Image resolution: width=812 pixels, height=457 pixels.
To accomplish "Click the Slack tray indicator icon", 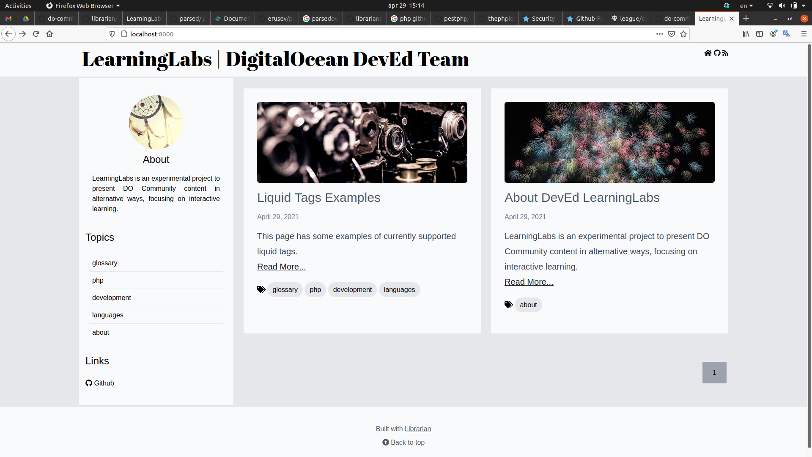I will 727,6.
